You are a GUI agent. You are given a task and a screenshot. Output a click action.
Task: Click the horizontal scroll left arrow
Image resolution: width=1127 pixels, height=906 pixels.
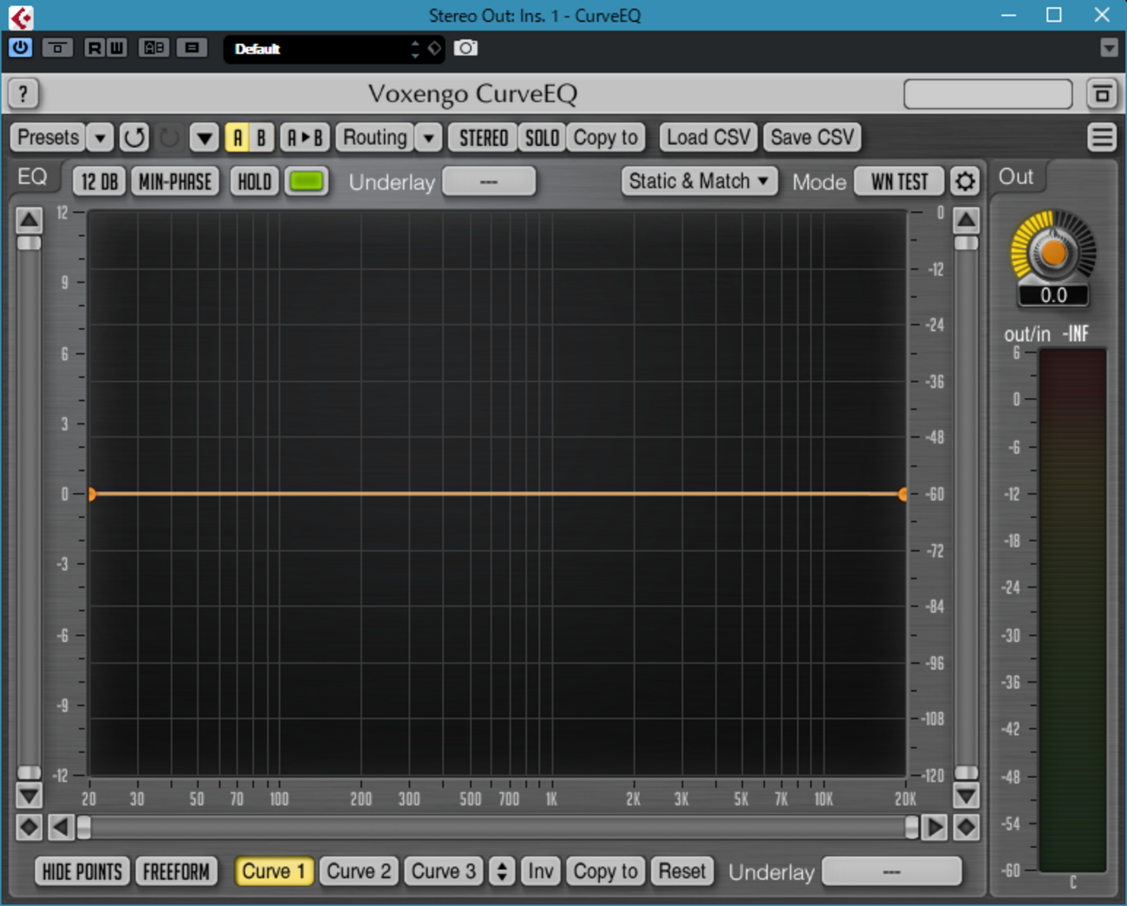pyautogui.click(x=60, y=827)
